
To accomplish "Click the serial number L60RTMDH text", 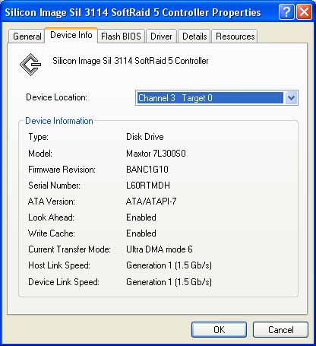I will coord(148,186).
